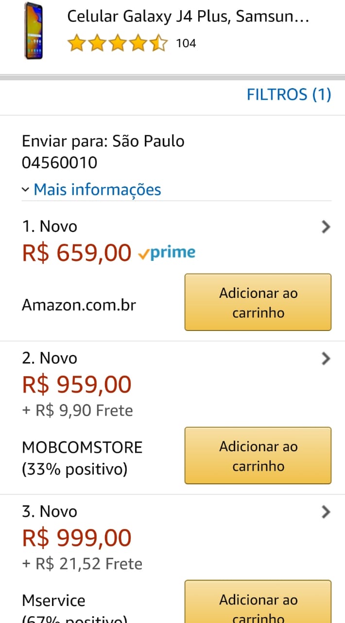This screenshot has height=623, width=345.
Task: Expand Mais informações section
Action: pyautogui.click(x=97, y=189)
